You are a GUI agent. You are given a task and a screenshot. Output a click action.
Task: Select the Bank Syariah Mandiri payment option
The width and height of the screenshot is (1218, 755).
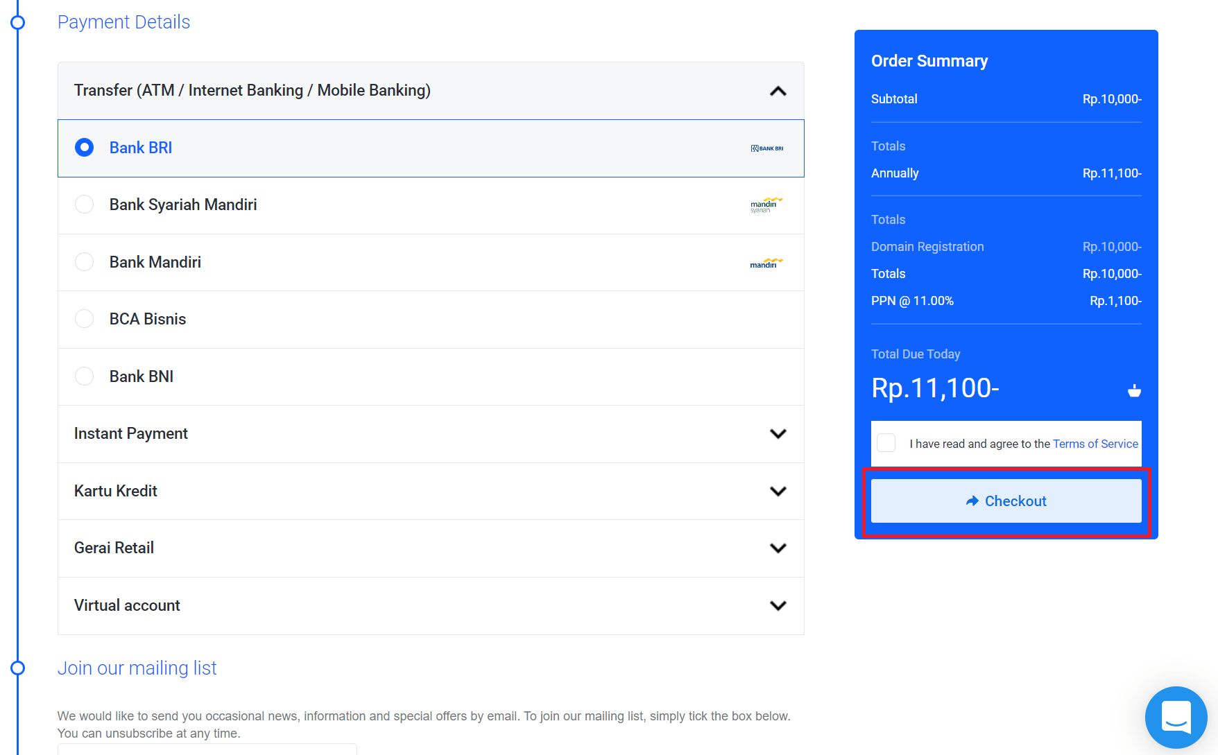84,205
